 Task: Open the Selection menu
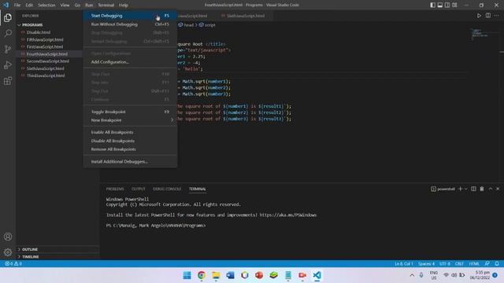click(46, 5)
